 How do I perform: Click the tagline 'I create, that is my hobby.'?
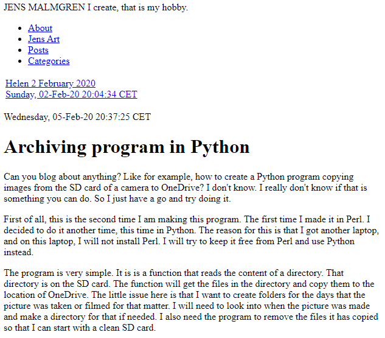pos(137,7)
